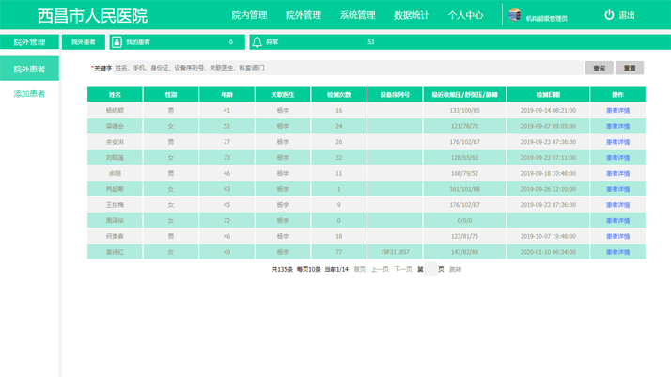Click the 院外患者 tab under header
Image resolution: width=671 pixels, height=377 pixels.
tap(84, 42)
